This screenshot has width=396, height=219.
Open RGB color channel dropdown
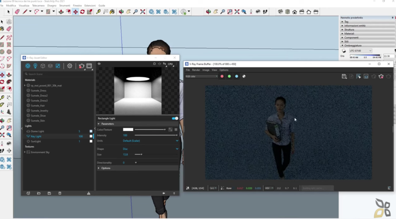click(x=201, y=76)
